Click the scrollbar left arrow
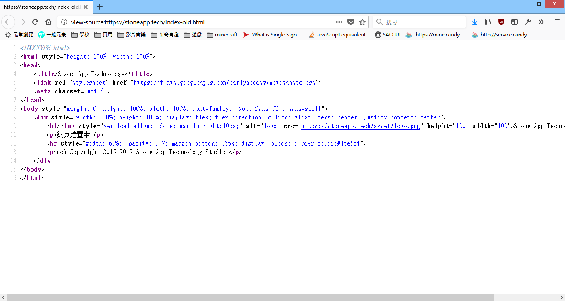Viewport: 565px width, 301px height. 3,298
